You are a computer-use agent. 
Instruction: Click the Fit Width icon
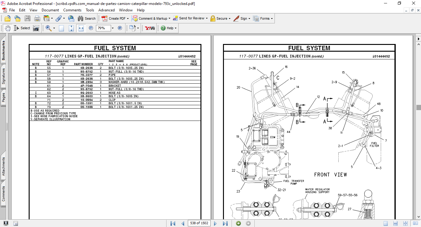pos(81,28)
